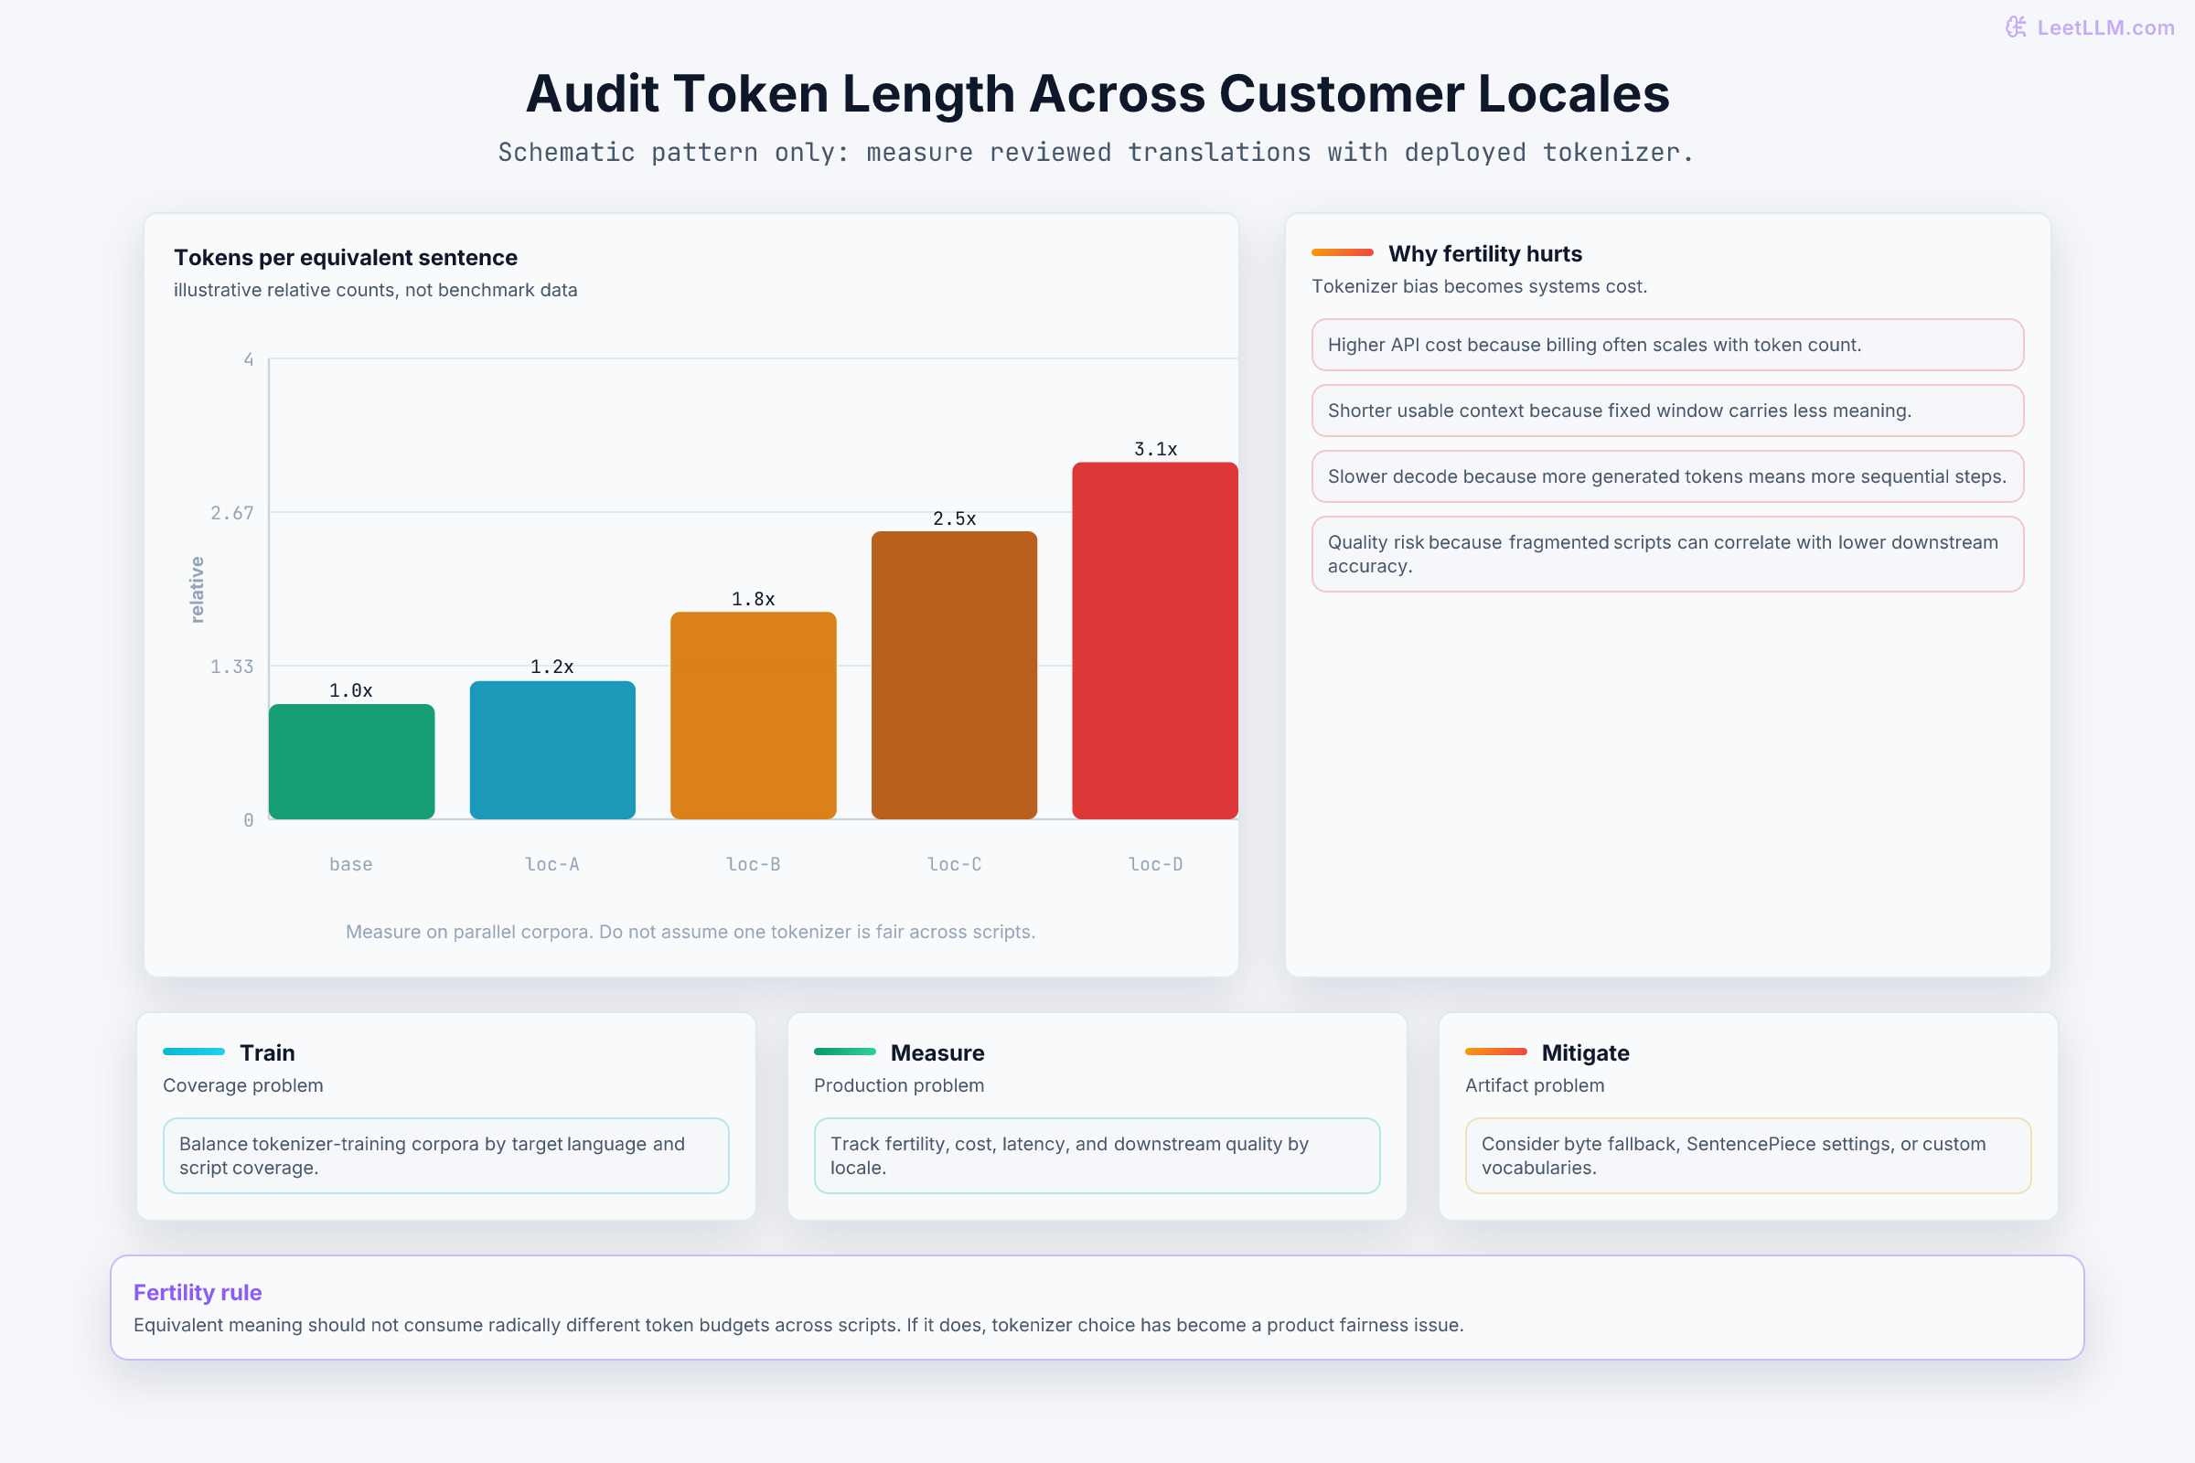The height and width of the screenshot is (1463, 2195).
Task: Click the base axis label
Action: (x=351, y=865)
